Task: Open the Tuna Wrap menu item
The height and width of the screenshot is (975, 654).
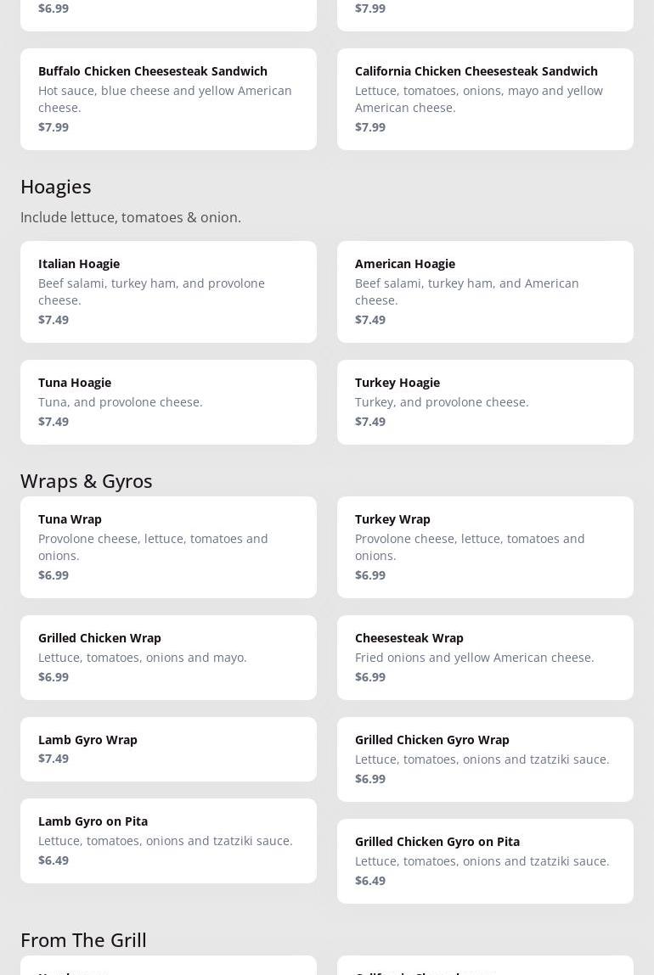Action: coord(168,547)
